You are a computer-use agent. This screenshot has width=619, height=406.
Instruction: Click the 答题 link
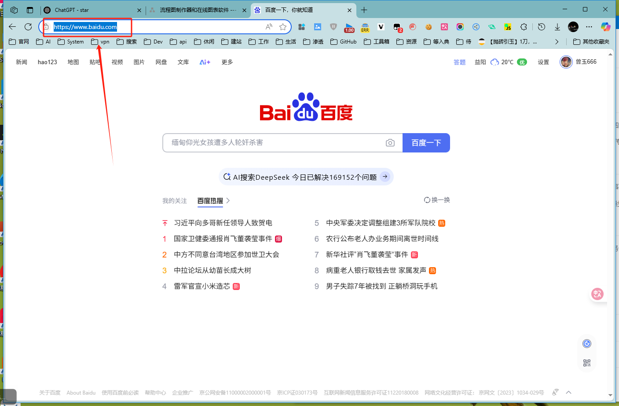[x=460, y=62]
